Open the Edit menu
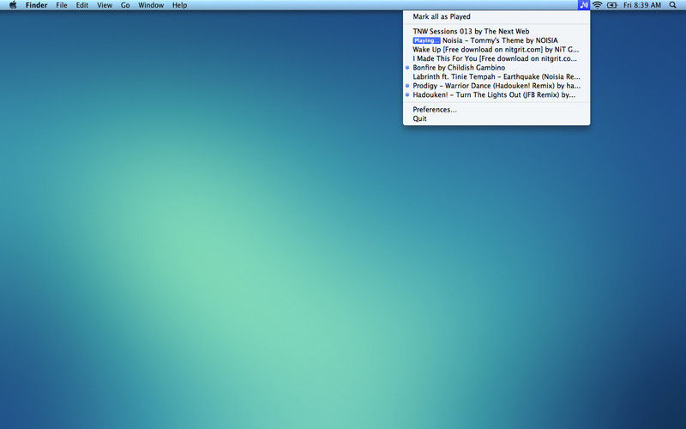This screenshot has height=429, width=686. pos(81,5)
